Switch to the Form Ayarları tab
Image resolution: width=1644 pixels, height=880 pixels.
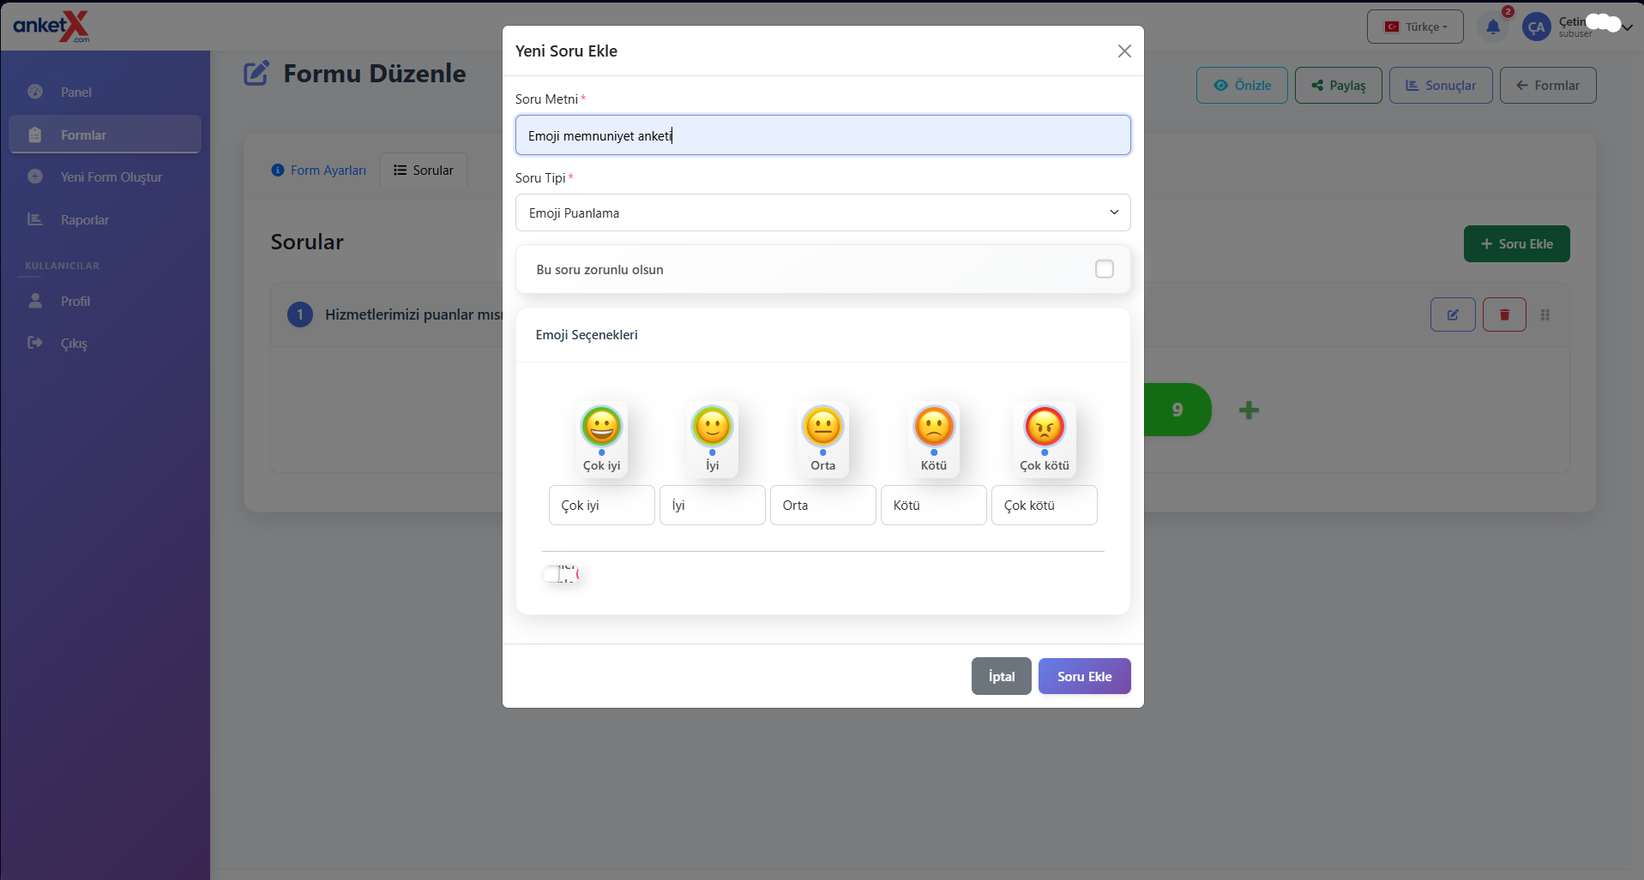tap(319, 171)
